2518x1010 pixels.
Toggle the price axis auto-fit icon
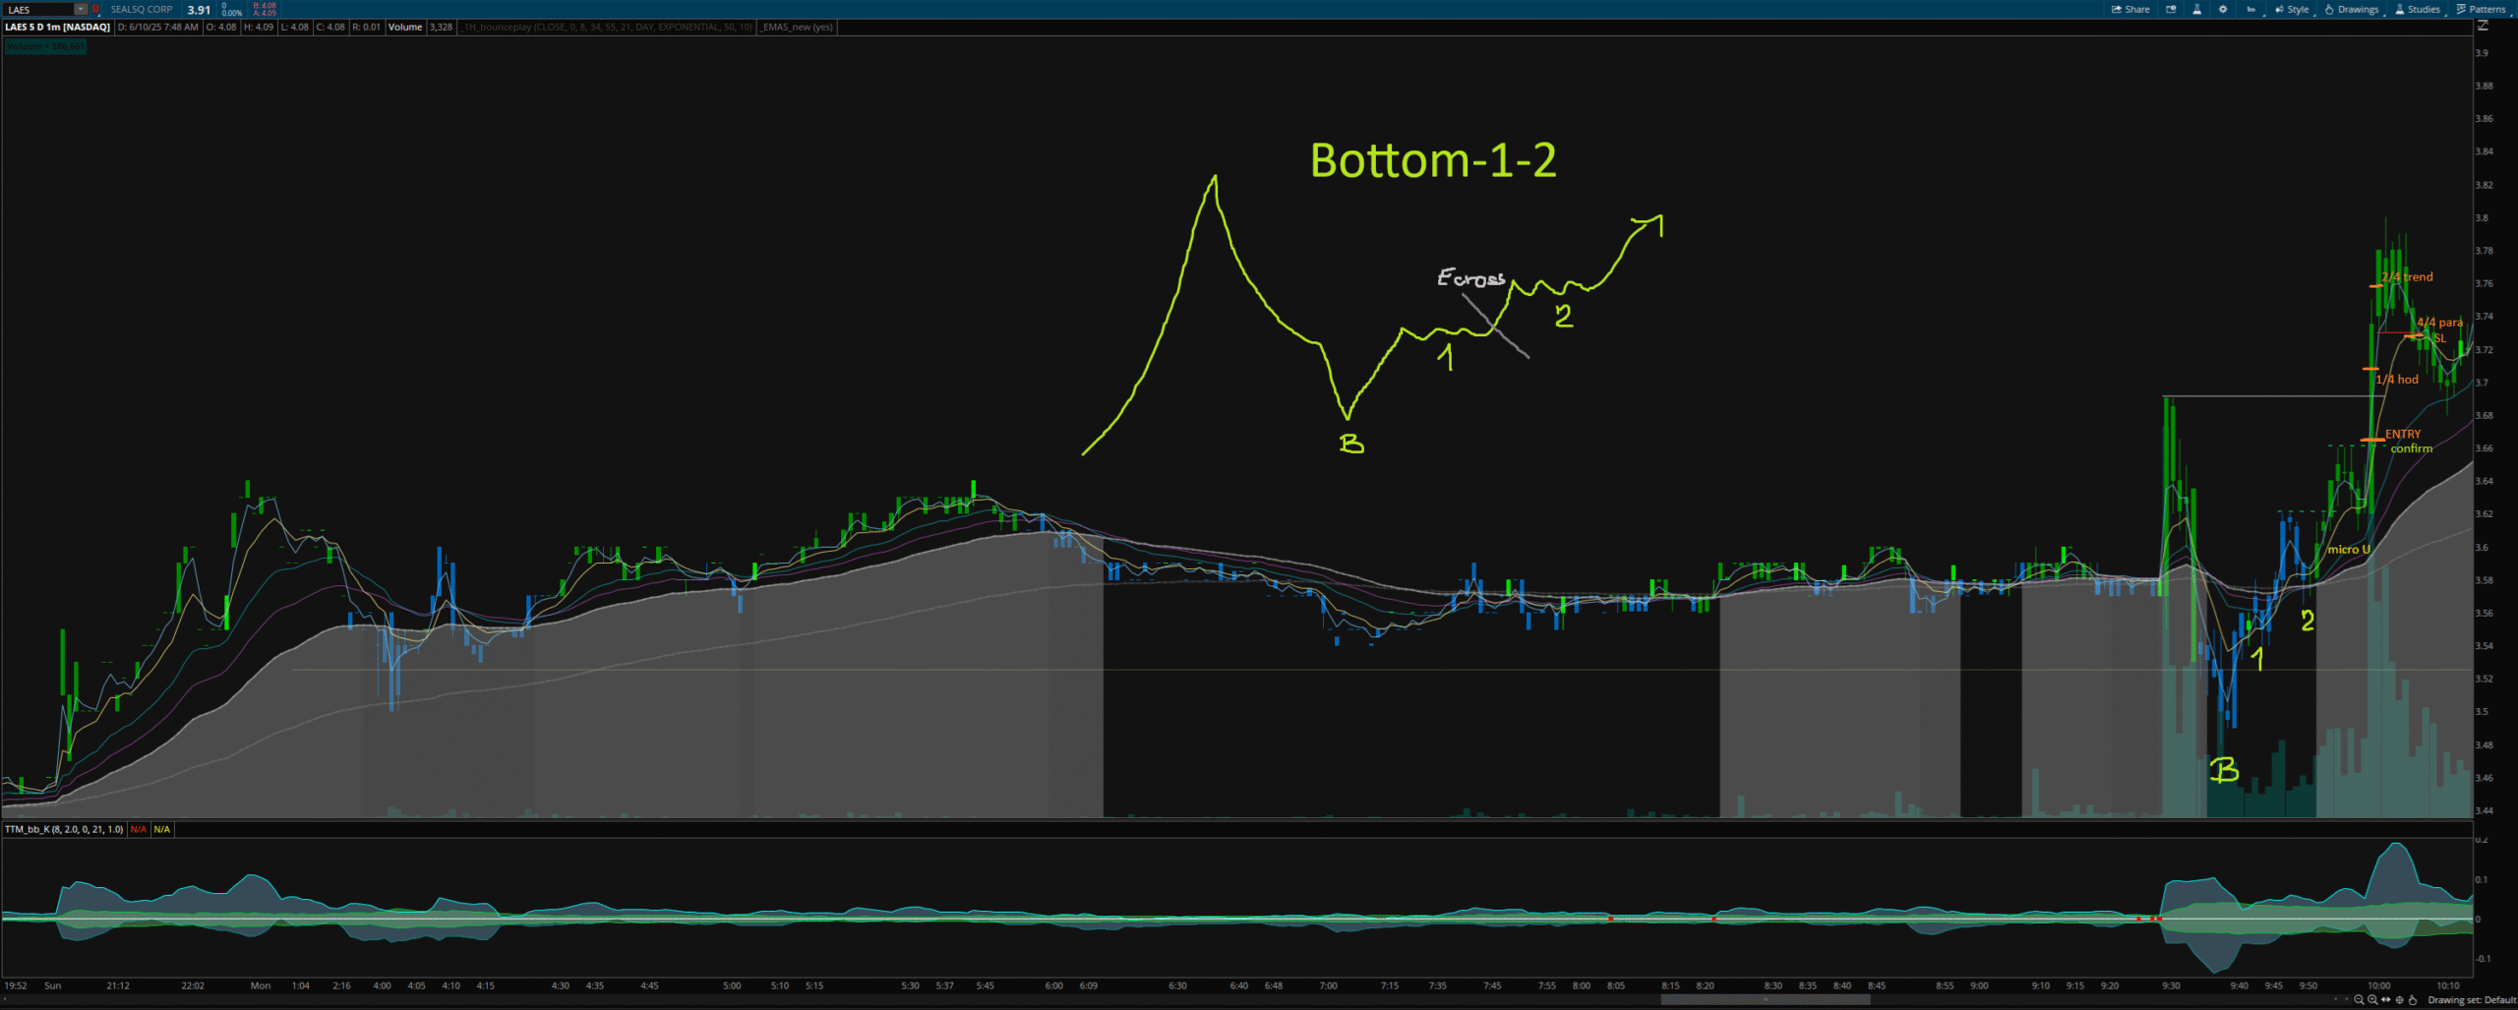tap(2483, 27)
